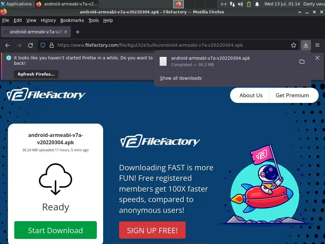Go back using the back arrow
Screen dimensions: 325x244
[x=8, y=45]
